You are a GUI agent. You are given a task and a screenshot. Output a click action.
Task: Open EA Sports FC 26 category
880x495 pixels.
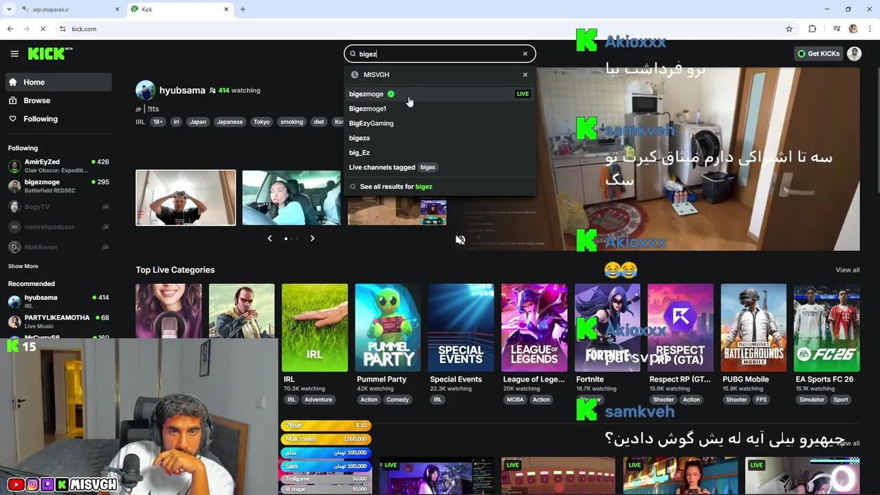click(826, 327)
